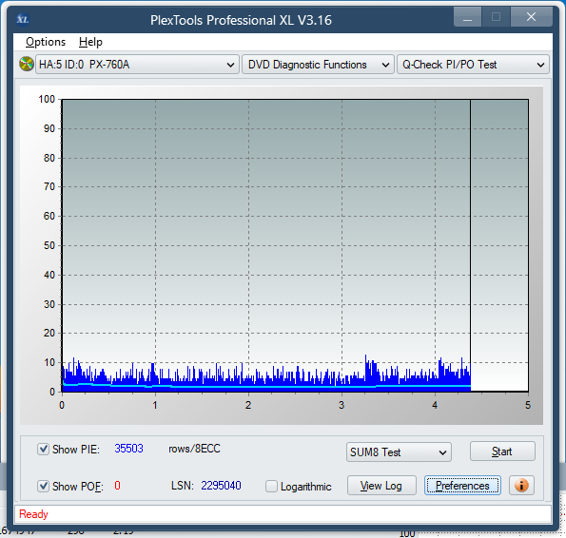The height and width of the screenshot is (538, 566).
Task: Click the POF value 0
Action: tap(117, 486)
